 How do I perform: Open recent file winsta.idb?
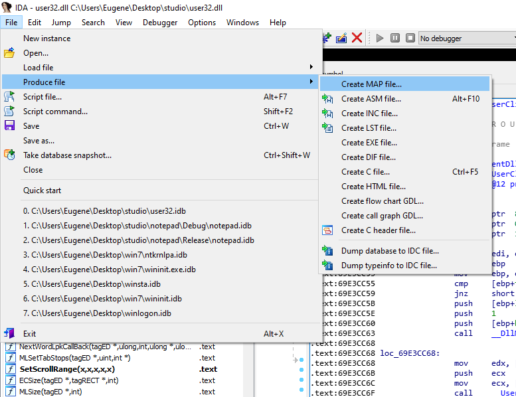point(160,284)
